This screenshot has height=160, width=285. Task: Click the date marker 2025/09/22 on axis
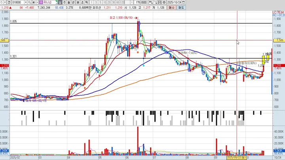[x=236, y=158]
